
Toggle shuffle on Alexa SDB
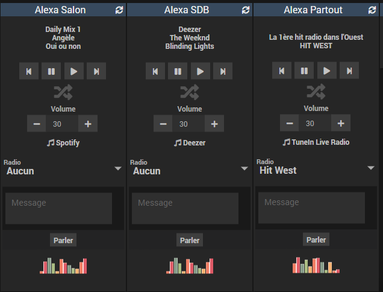pos(189,92)
